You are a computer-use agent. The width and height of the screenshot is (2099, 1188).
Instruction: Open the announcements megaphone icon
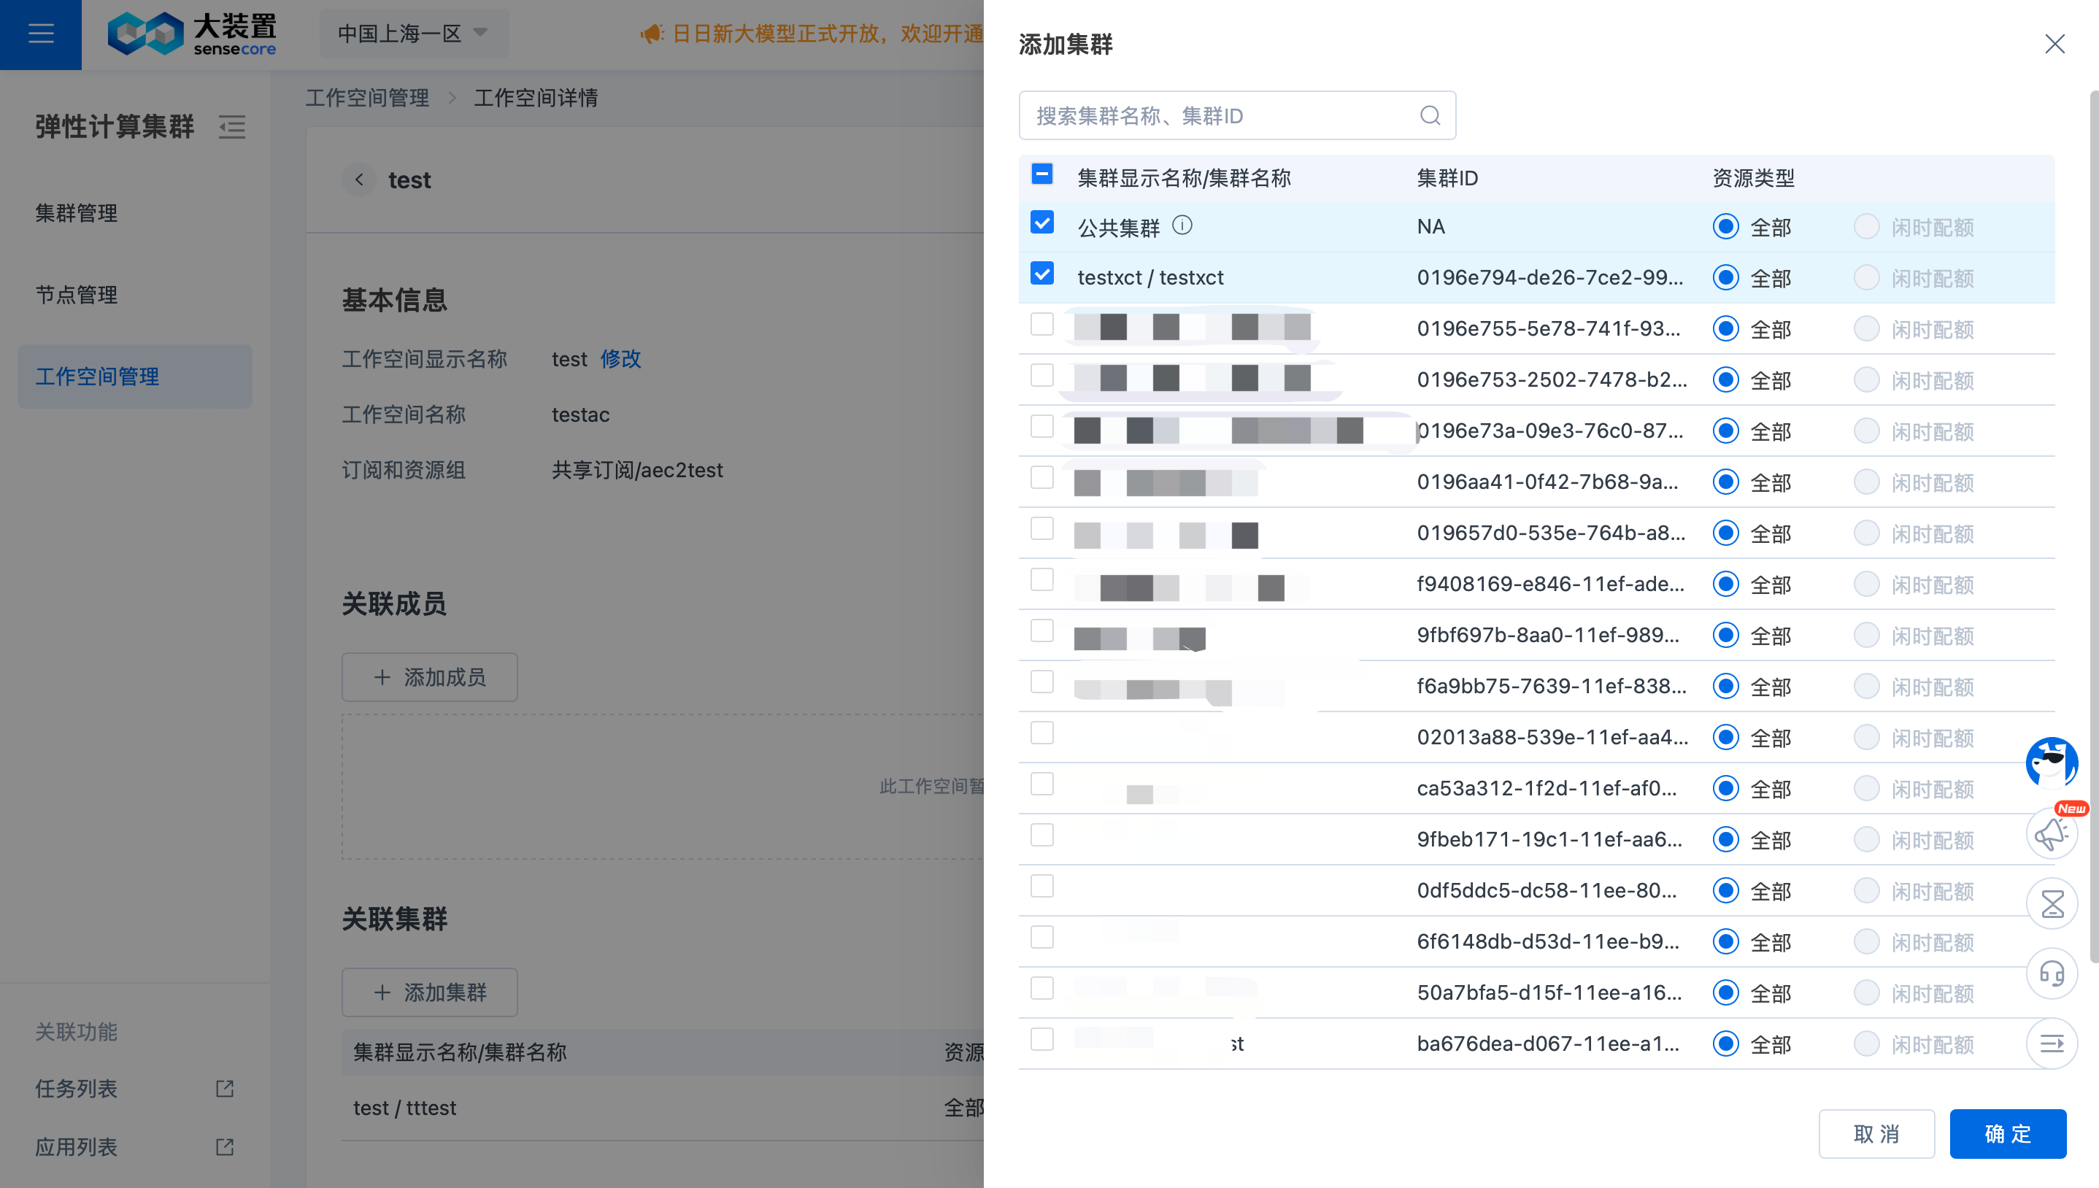[x=2051, y=833]
